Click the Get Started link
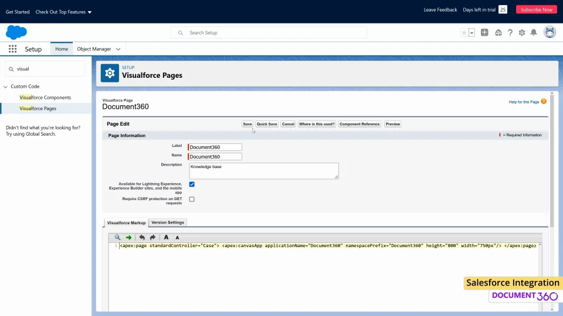The image size is (563, 316). [x=18, y=12]
